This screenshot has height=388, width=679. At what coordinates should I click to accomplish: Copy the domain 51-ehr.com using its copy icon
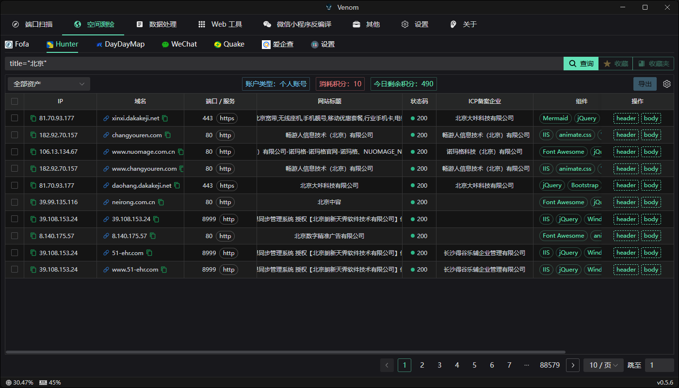(x=149, y=253)
